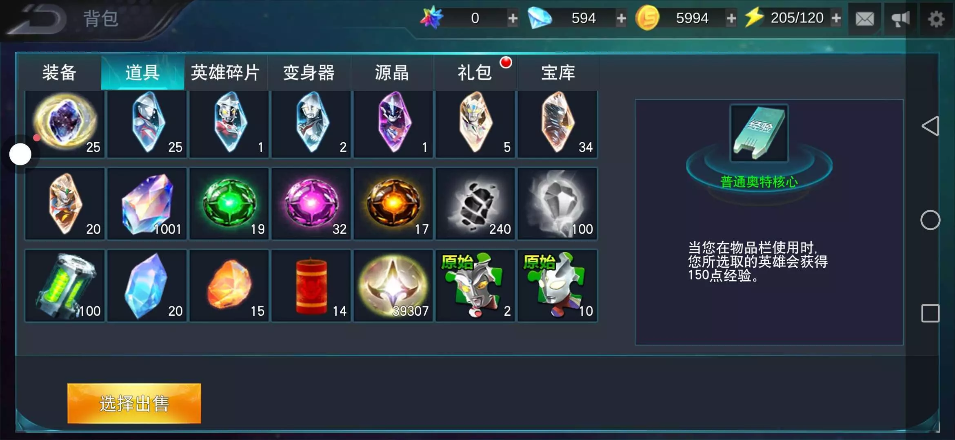Select the red firecracker item with 14

click(x=311, y=286)
